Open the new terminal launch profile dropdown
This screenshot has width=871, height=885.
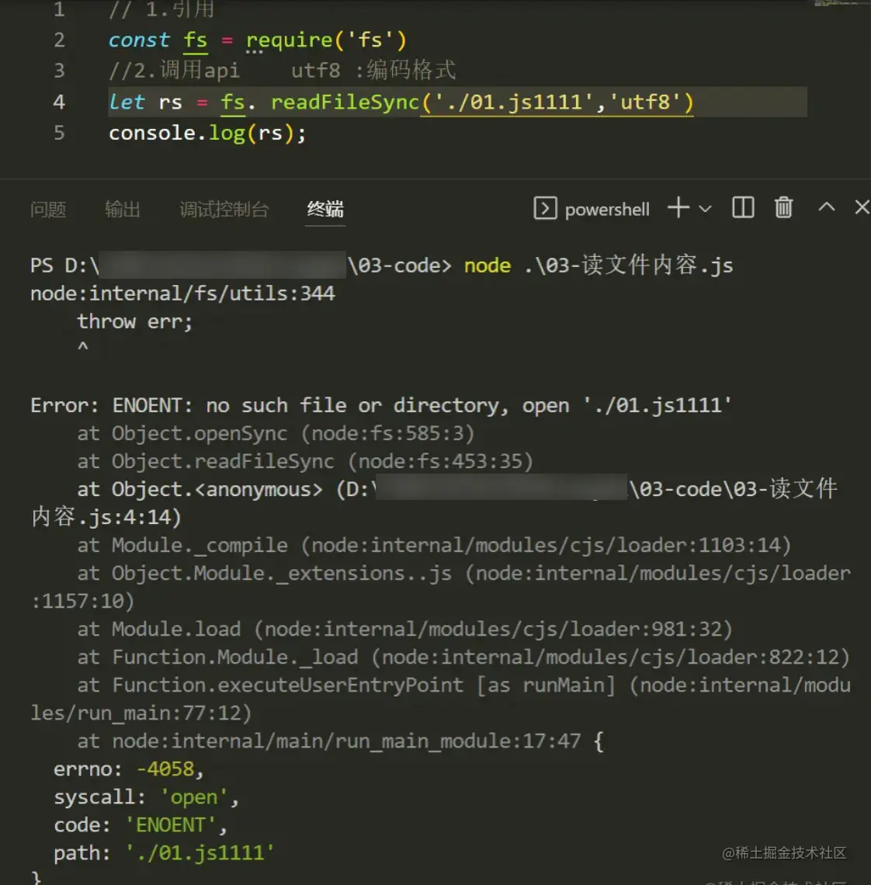tap(705, 209)
